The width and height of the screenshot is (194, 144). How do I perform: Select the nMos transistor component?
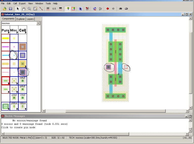(23, 106)
